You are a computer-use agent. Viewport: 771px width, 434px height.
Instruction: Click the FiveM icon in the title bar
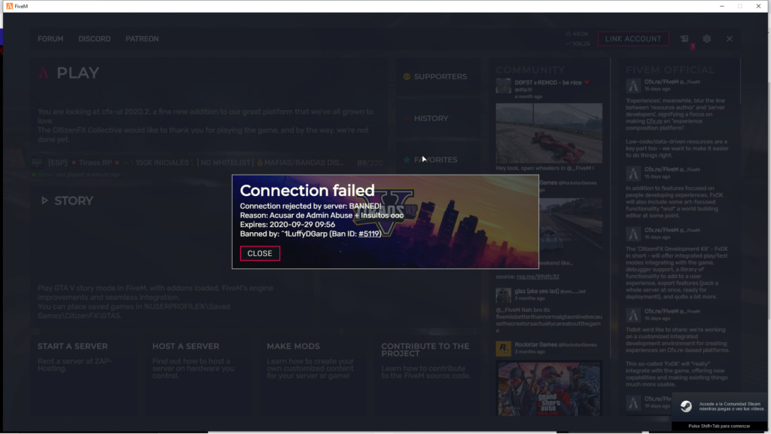pos(9,6)
